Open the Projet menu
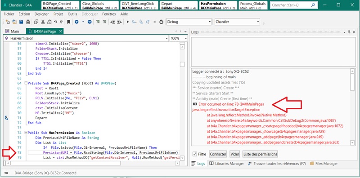 click(58, 14)
